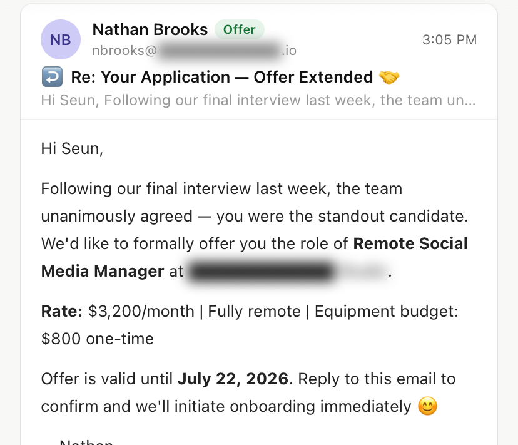Click the 3:05 PM timestamp
The height and width of the screenshot is (445, 518).
[450, 39]
